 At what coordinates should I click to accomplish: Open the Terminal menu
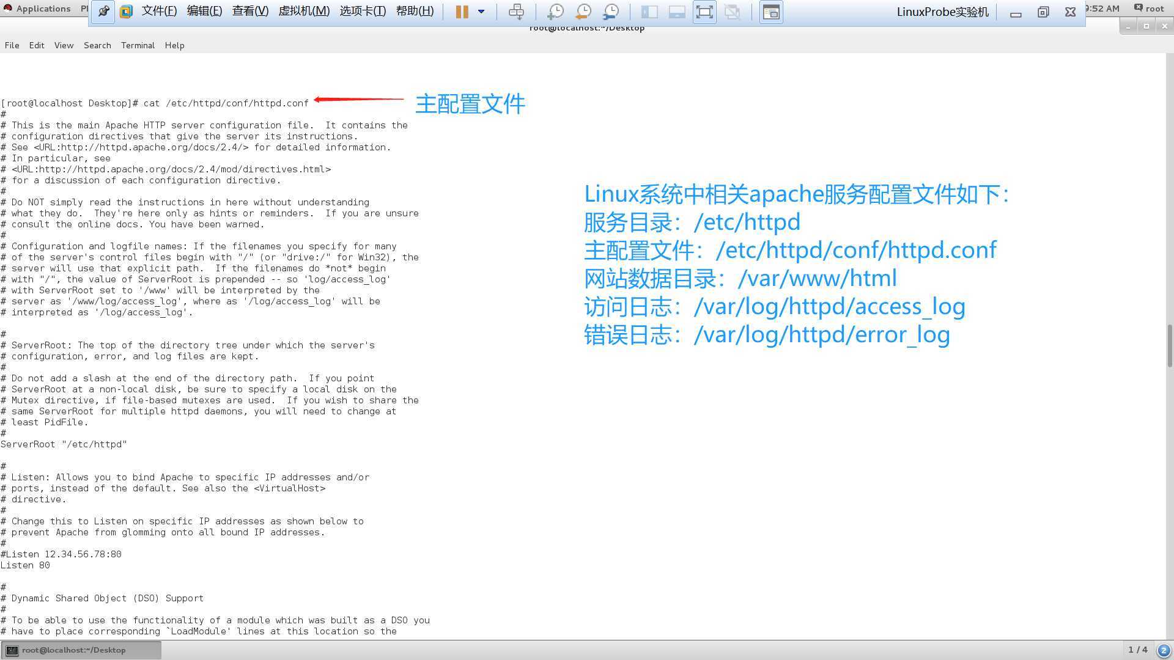(138, 45)
